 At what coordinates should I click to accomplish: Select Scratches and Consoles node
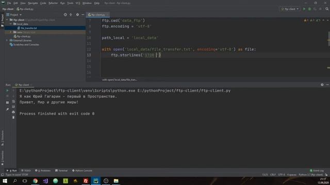[x=26, y=45]
